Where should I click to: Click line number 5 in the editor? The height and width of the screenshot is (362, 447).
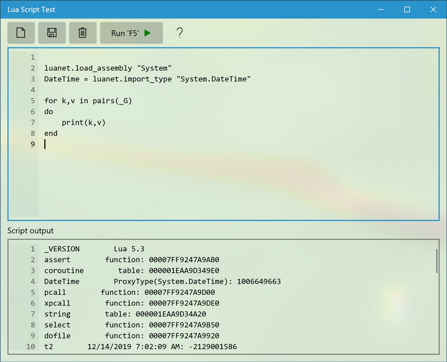32,100
